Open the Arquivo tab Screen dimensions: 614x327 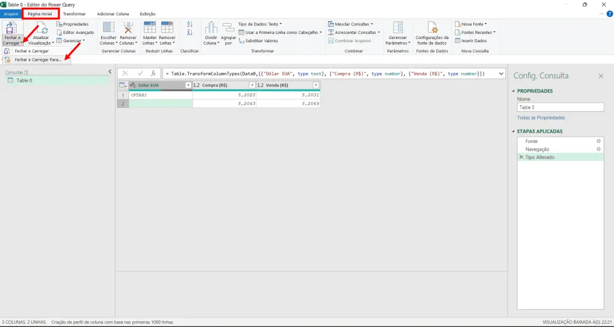pos(11,13)
